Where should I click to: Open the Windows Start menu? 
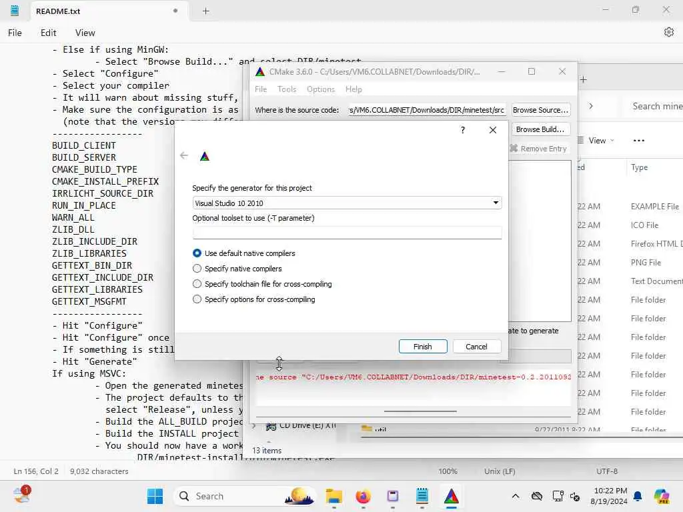point(155,496)
